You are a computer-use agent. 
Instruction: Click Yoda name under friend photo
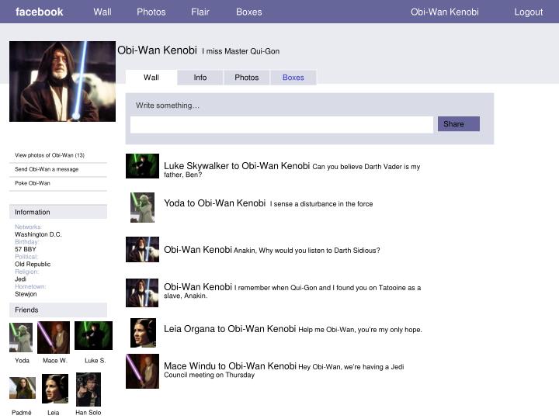(x=22, y=361)
